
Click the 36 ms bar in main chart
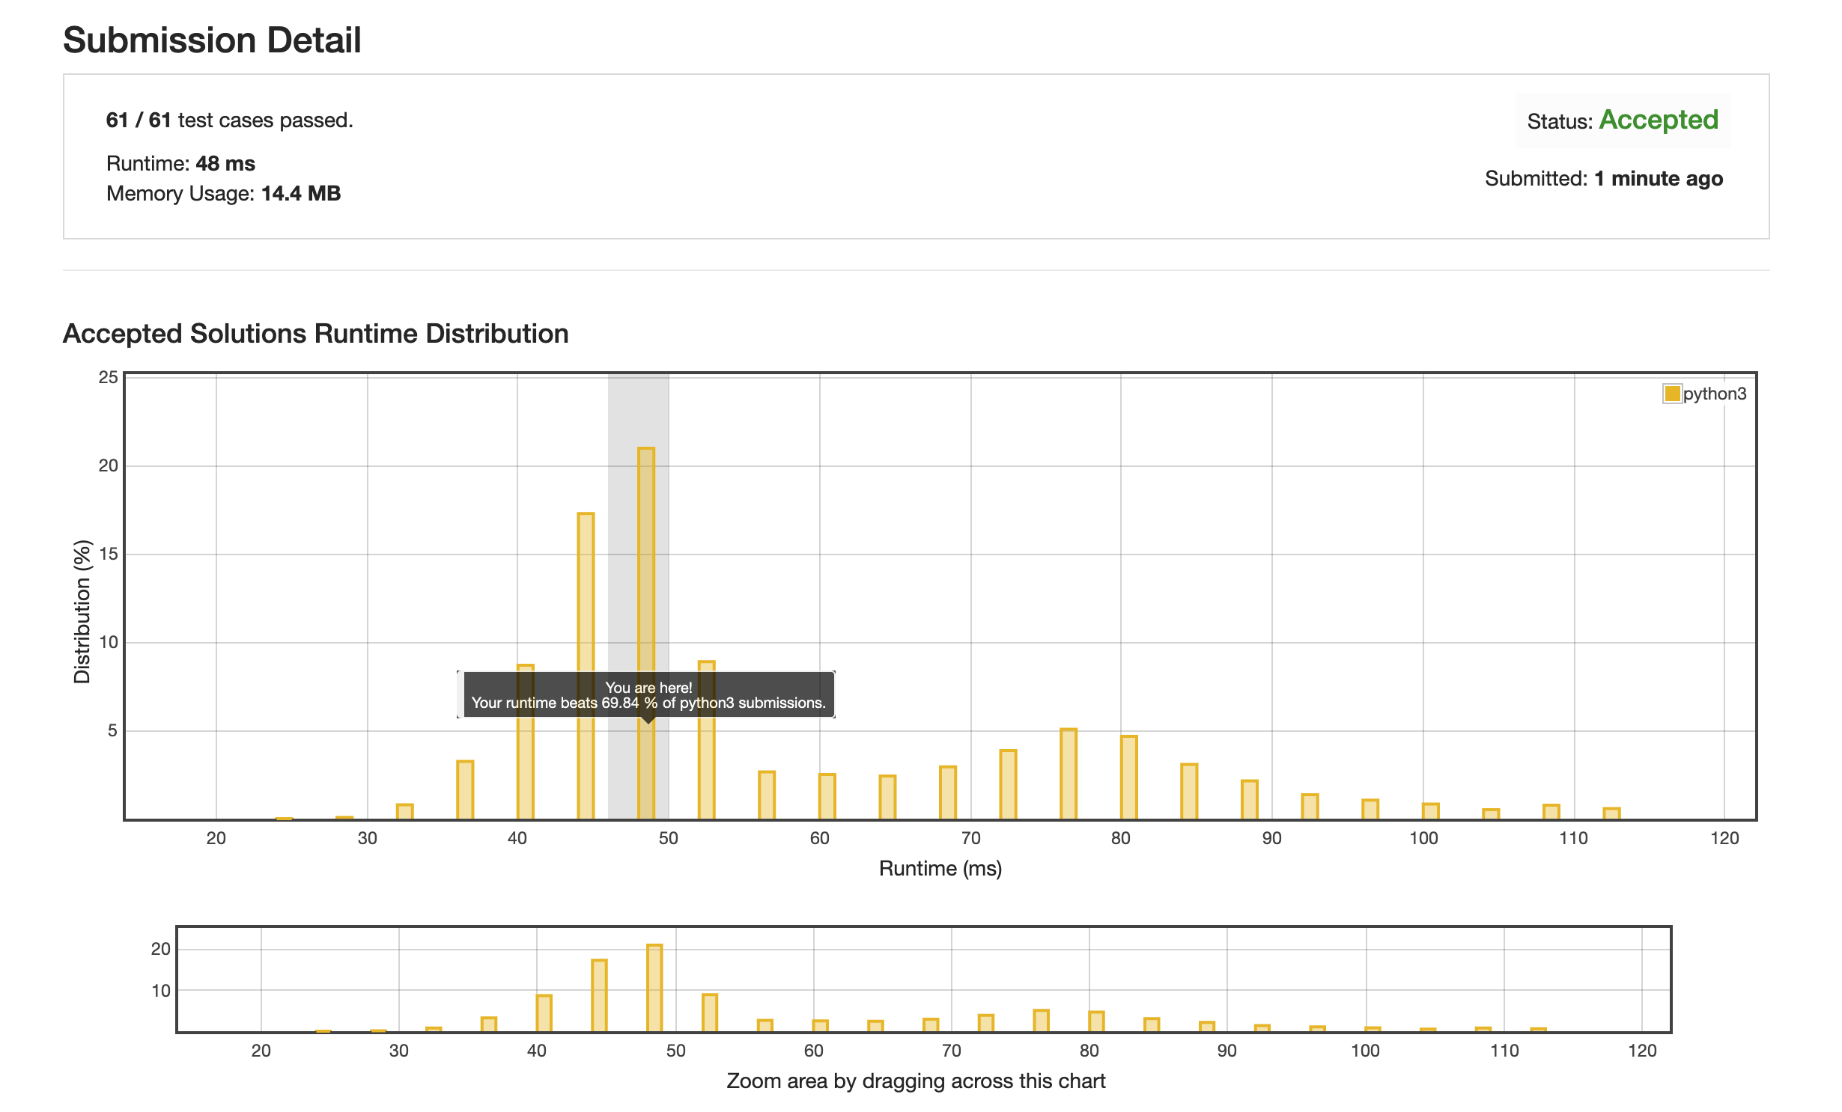point(465,790)
